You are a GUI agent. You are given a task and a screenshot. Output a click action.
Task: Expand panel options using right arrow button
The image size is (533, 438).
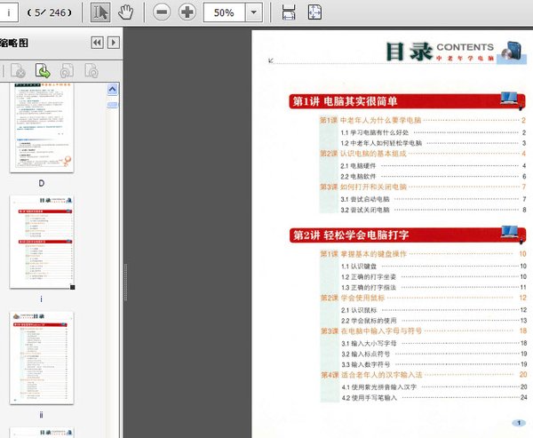click(113, 42)
